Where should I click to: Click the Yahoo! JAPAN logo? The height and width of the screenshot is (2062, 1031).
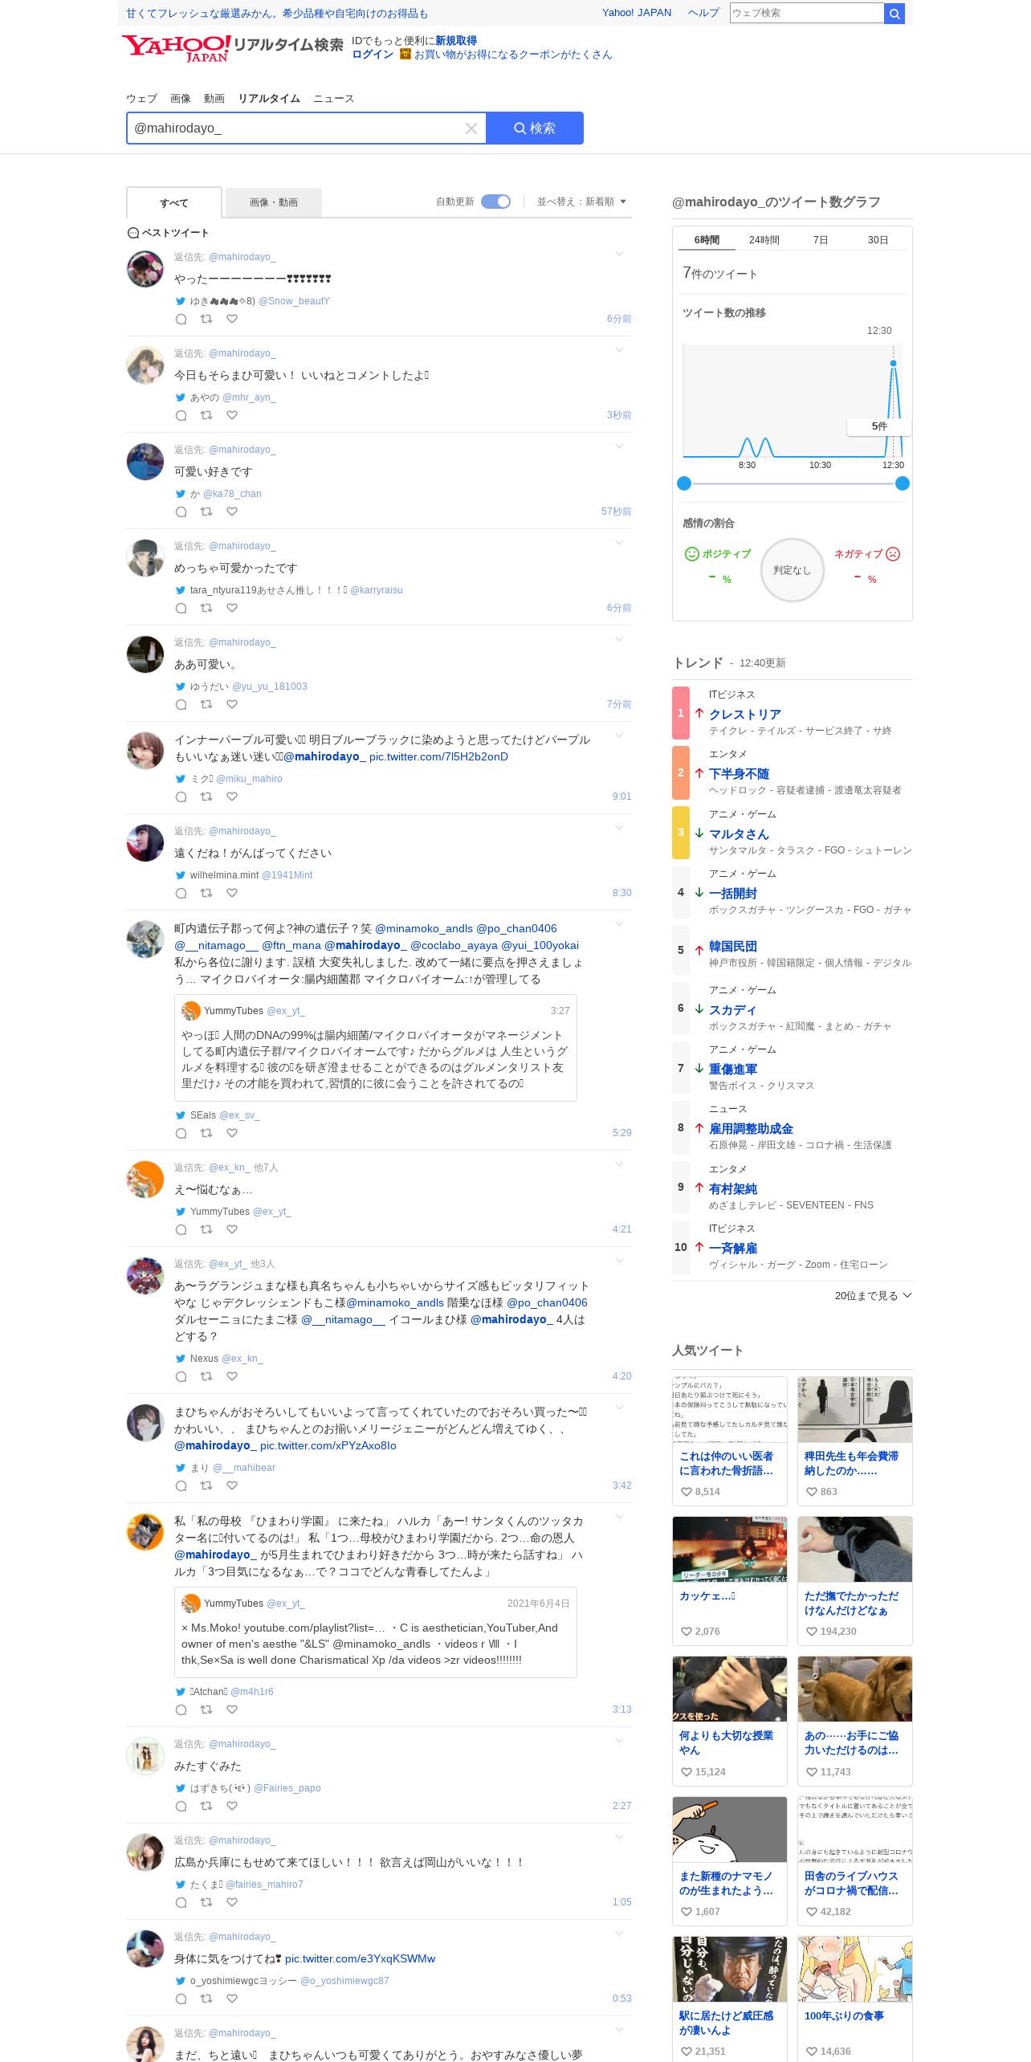pyautogui.click(x=176, y=48)
